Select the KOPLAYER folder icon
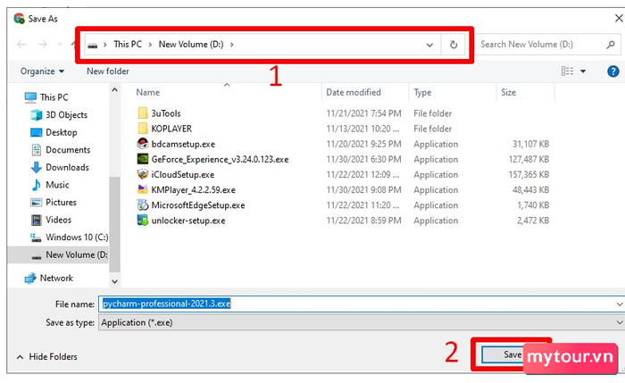Viewport: 625px width, 383px height. pos(143,129)
